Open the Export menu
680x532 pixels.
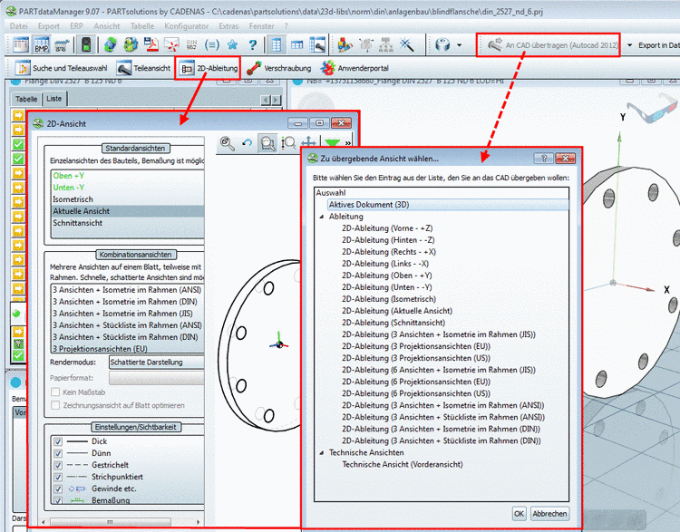49,26
